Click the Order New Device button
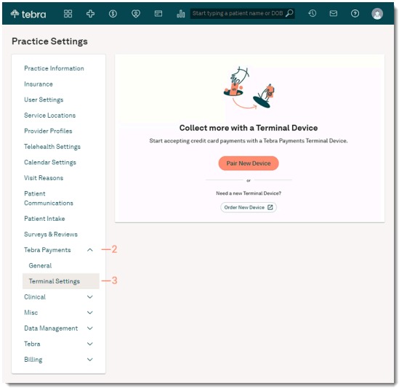This screenshot has width=399, height=388. (x=249, y=207)
